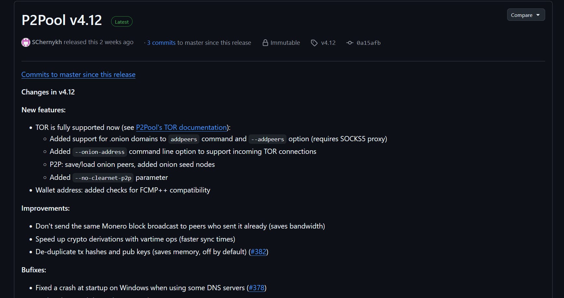Open issue #378 link
This screenshot has width=564, height=298.
[x=256, y=288]
